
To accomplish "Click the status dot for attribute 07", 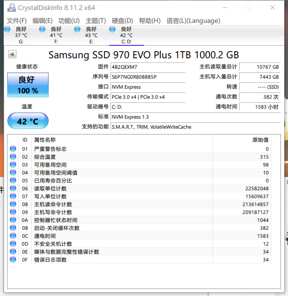I will (13, 197).
